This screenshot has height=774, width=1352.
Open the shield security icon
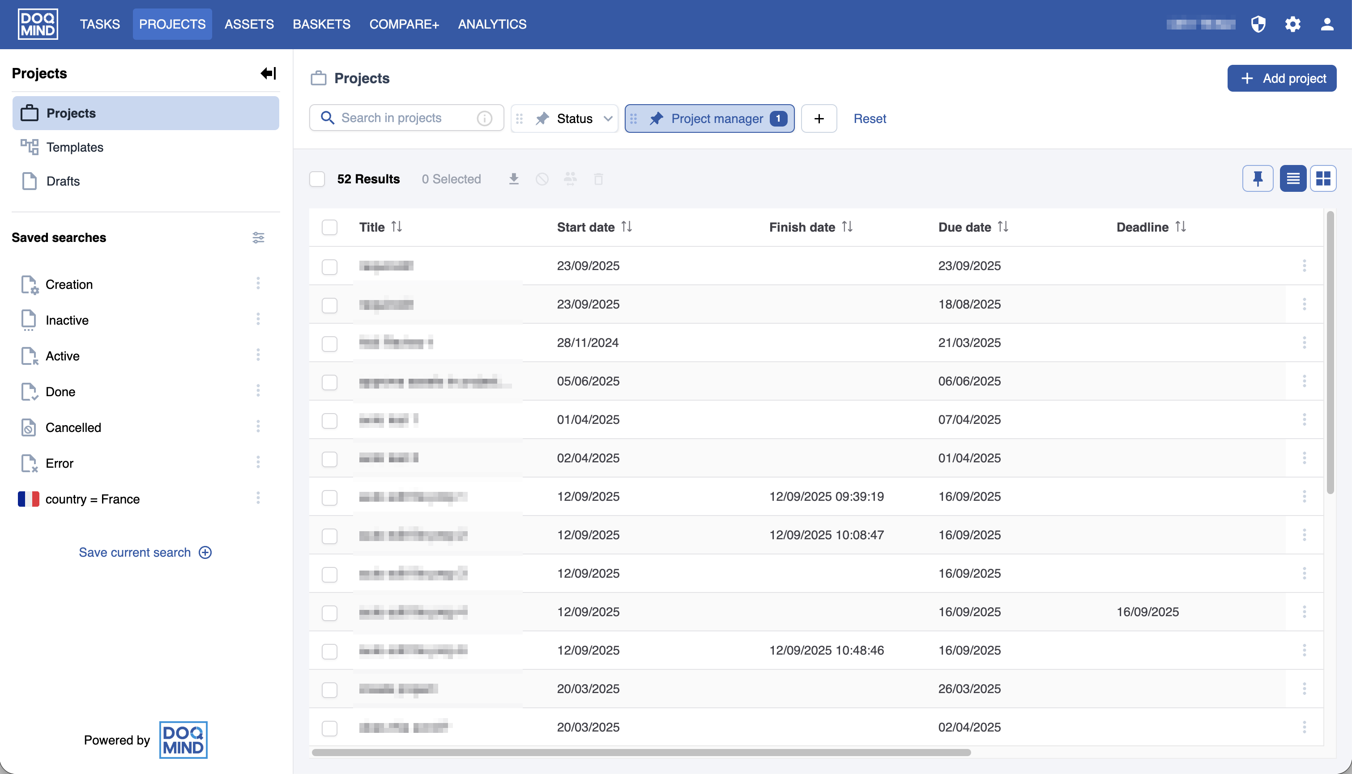(x=1258, y=24)
